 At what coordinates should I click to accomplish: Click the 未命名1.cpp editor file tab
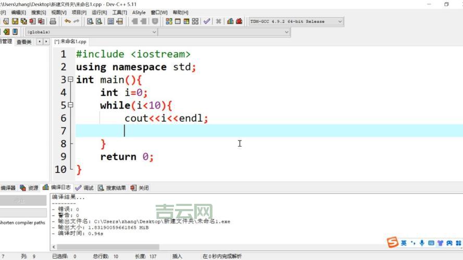pos(71,42)
